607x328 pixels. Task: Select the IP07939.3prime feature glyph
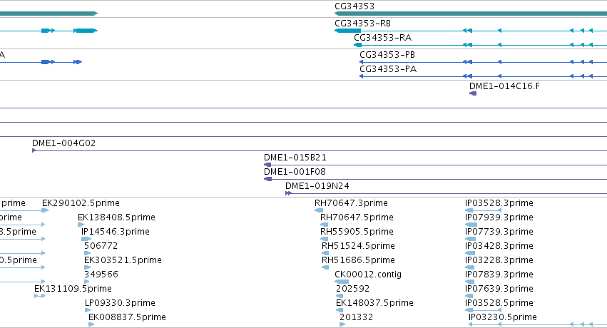click(x=471, y=225)
